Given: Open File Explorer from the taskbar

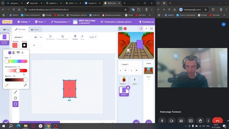Looking at the screenshot, I should [x=26, y=126].
